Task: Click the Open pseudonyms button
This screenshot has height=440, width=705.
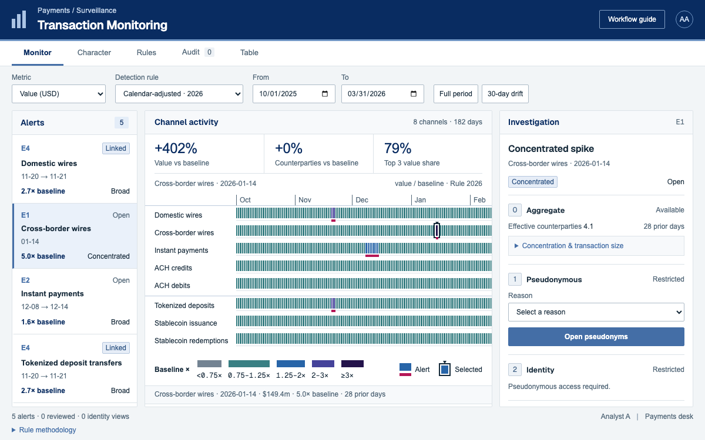Action: [x=596, y=337]
